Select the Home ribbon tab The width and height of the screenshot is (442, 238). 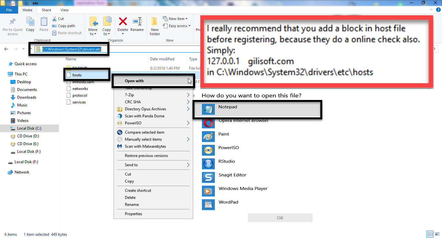click(x=28, y=10)
